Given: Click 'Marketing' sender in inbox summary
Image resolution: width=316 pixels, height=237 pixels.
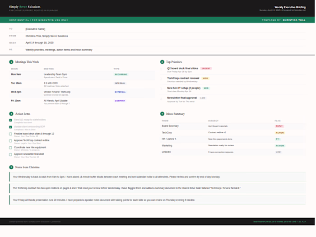Looking at the screenshot, I should point(167,145).
